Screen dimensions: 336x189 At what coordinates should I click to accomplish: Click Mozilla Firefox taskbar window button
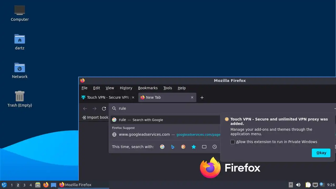pos(83,185)
